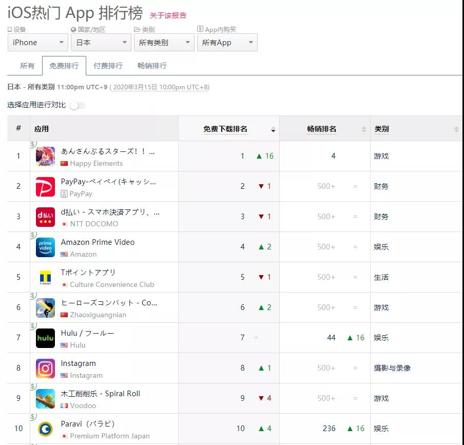Click the PayPay app icon
This screenshot has width=464, height=445.
(45, 186)
